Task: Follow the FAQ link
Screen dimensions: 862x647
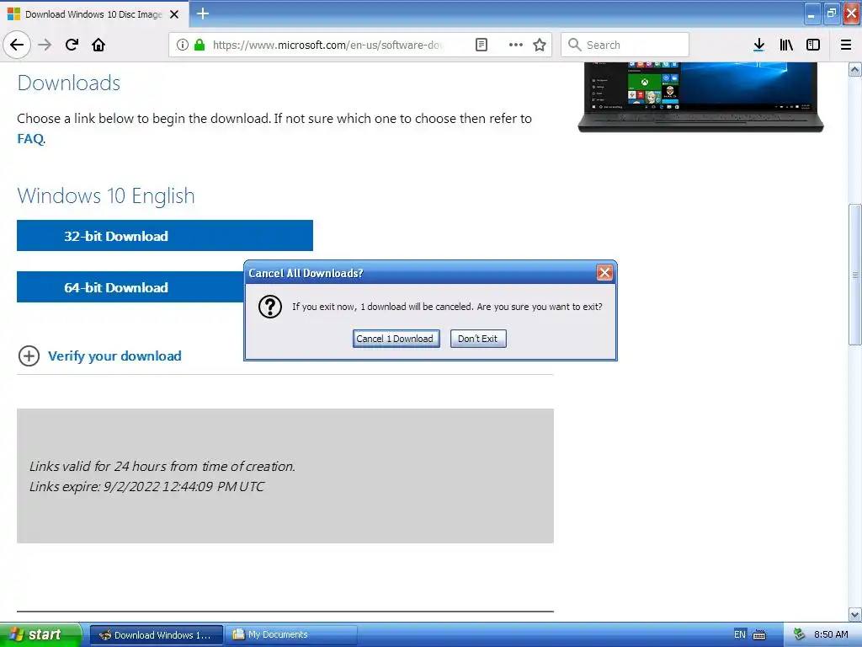Action: tap(30, 139)
